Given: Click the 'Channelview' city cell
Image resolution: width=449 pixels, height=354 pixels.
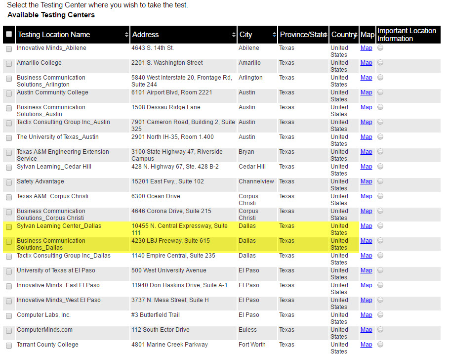Looking at the screenshot, I should 256,181.
